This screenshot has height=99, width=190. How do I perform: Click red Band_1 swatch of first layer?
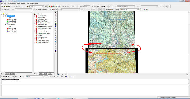tap(7, 19)
